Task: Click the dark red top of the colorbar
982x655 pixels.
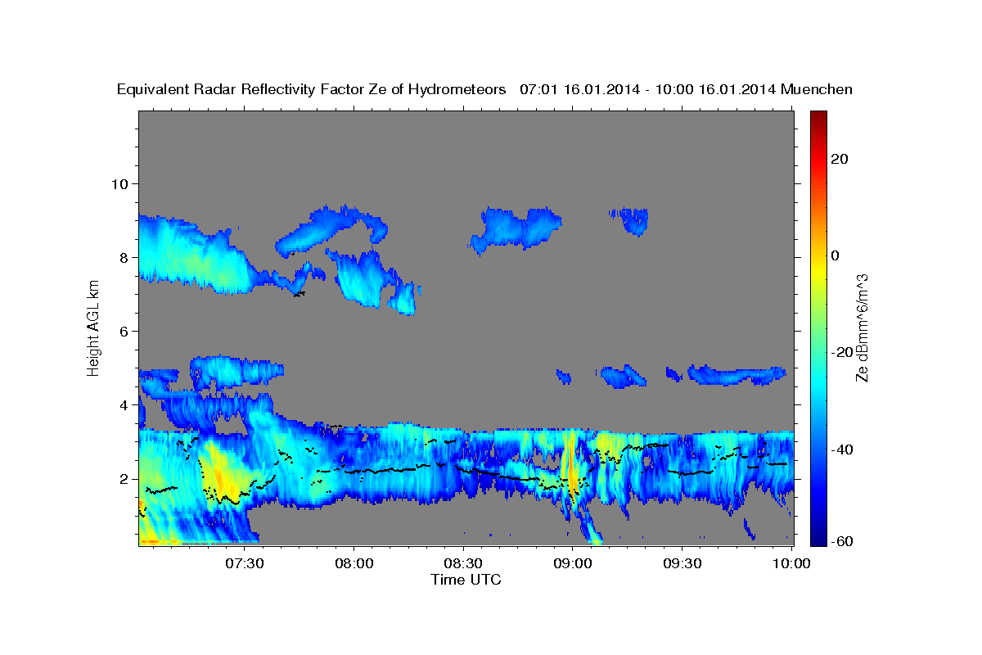Action: click(x=818, y=116)
